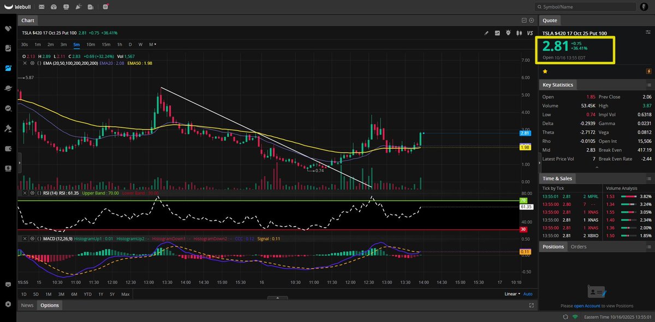Open the settings hexagon icon in left sidebar

tap(8, 304)
